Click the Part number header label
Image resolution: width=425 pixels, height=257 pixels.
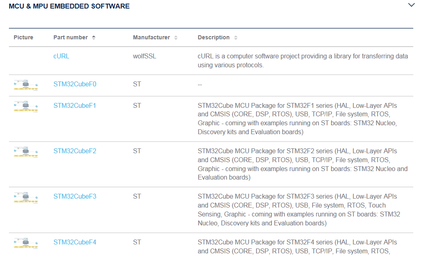(x=70, y=37)
